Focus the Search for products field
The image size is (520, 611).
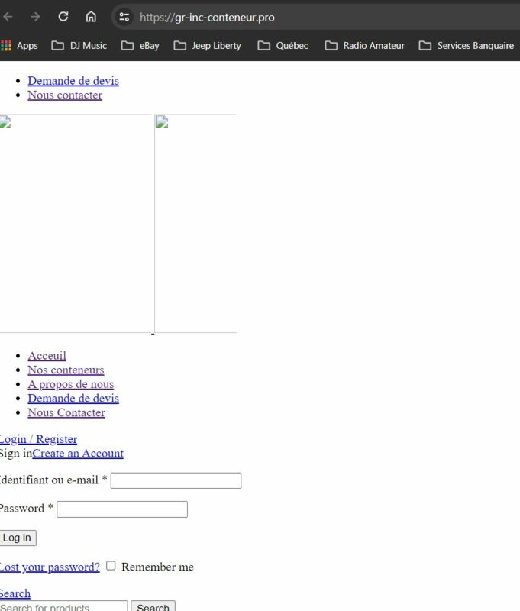click(x=63, y=607)
